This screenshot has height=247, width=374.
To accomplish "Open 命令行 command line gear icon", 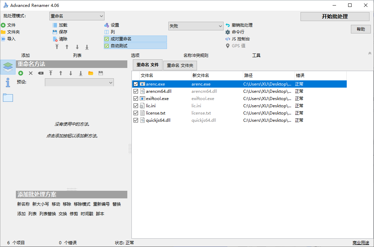I will click(228, 32).
